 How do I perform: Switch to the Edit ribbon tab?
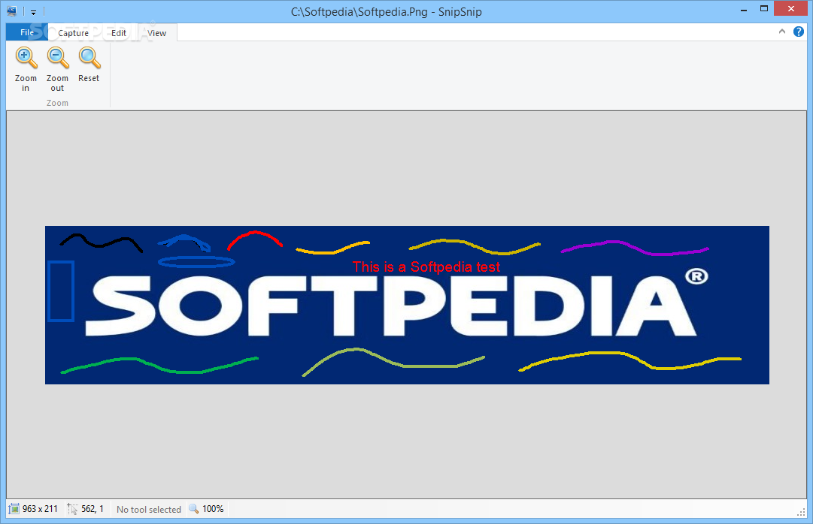pos(118,32)
